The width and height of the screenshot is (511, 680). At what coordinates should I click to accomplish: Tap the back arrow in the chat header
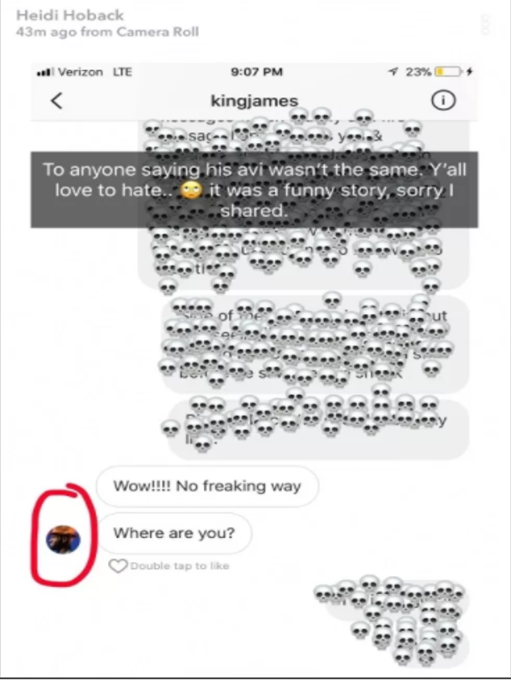(x=57, y=100)
